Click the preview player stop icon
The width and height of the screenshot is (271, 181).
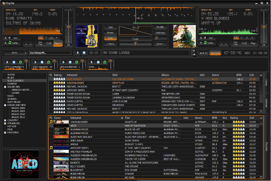coord(84,53)
